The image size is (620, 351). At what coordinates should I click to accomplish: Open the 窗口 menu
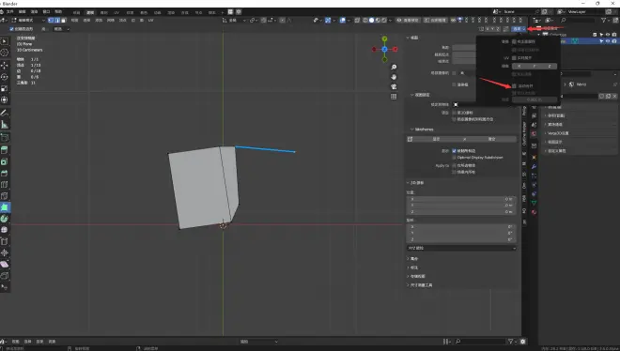tap(46, 12)
